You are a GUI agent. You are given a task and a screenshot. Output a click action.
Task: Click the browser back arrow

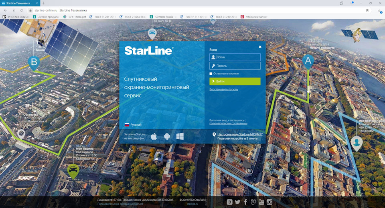pyautogui.click(x=6, y=10)
